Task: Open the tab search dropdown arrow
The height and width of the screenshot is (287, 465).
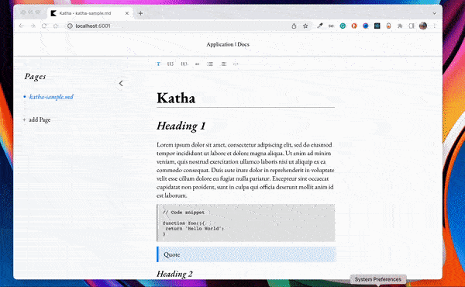Action: pos(435,13)
